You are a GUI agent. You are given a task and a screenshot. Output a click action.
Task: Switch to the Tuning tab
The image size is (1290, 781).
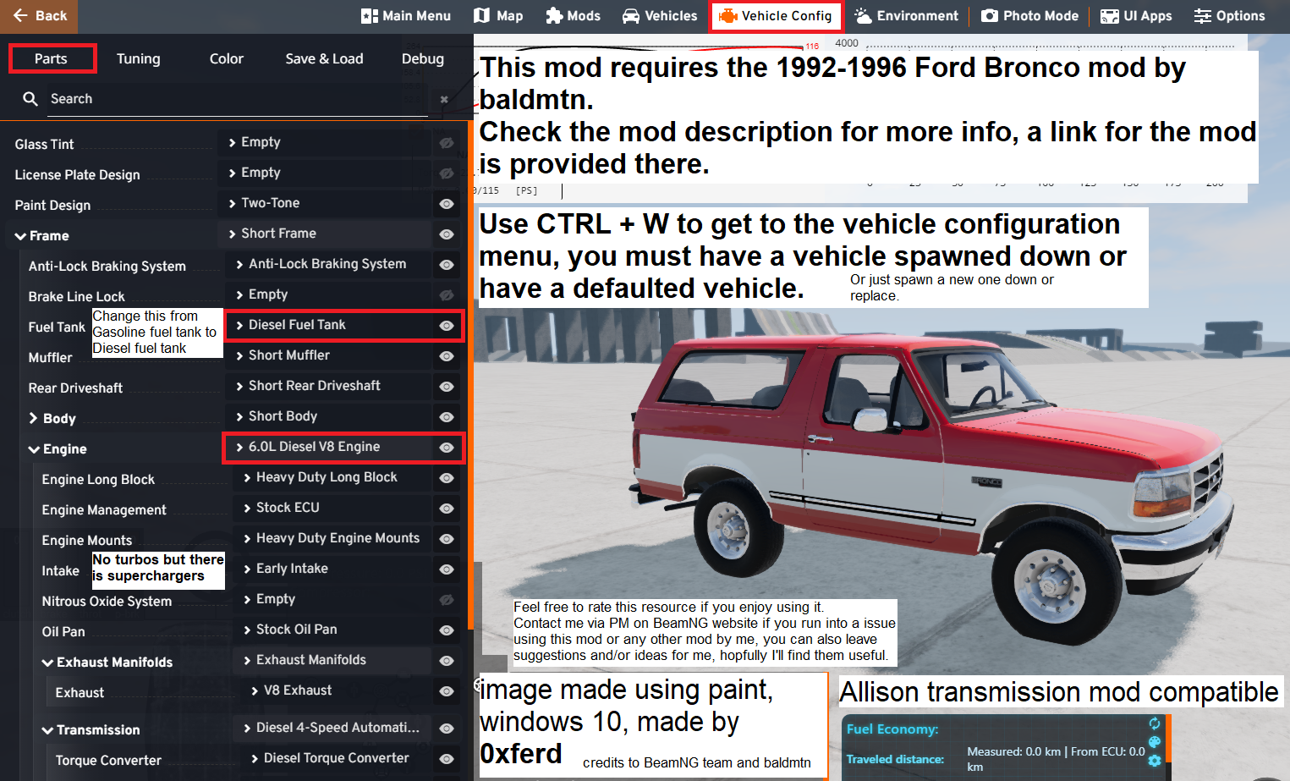138,58
